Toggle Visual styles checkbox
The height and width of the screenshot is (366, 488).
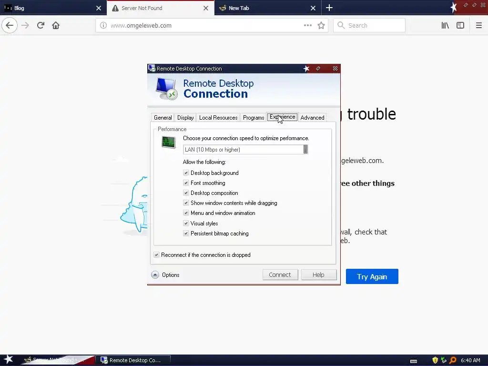186,223
